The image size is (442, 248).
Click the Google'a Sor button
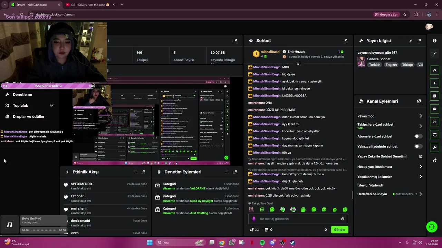tap(386, 14)
